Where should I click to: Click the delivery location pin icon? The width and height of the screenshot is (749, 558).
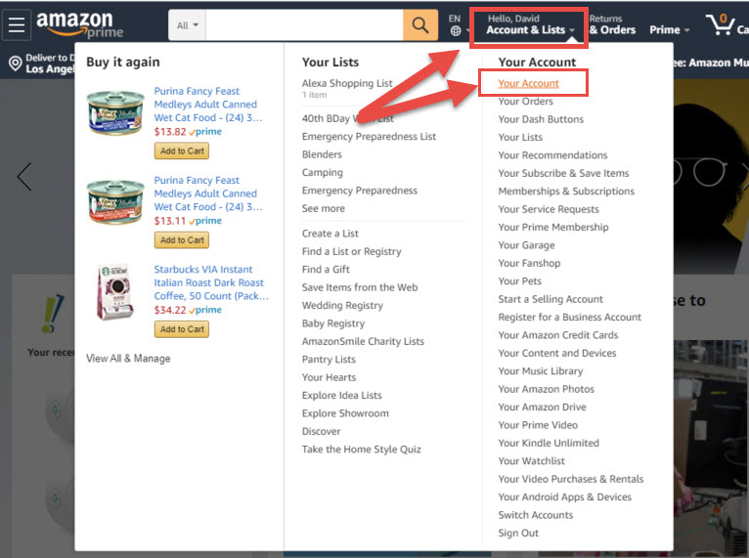pyautogui.click(x=15, y=64)
